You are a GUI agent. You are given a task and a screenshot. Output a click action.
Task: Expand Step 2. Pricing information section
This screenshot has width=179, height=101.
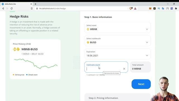click(117, 98)
